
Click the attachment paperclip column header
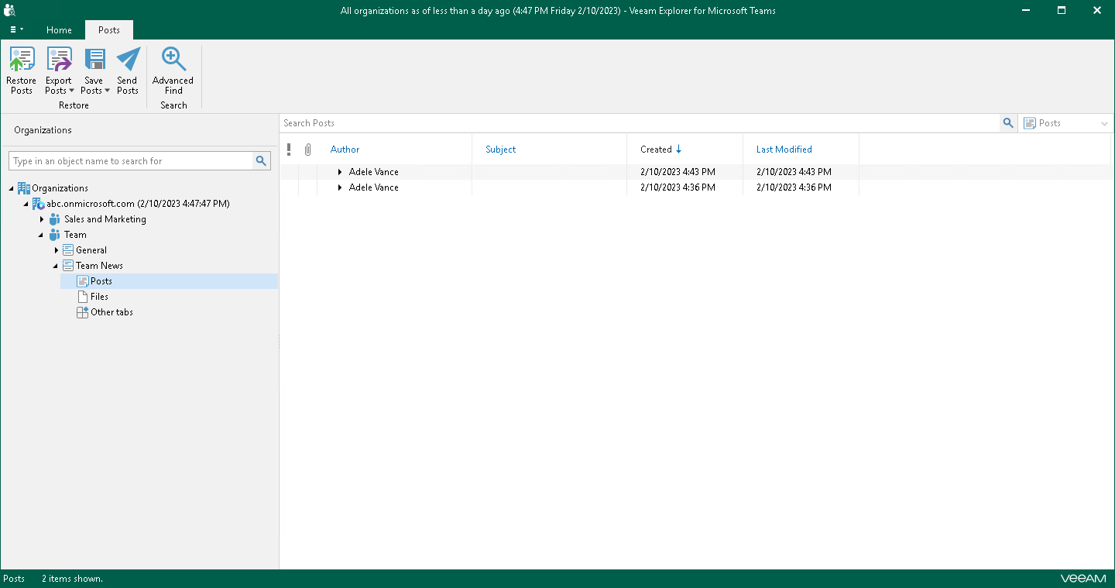[307, 150]
